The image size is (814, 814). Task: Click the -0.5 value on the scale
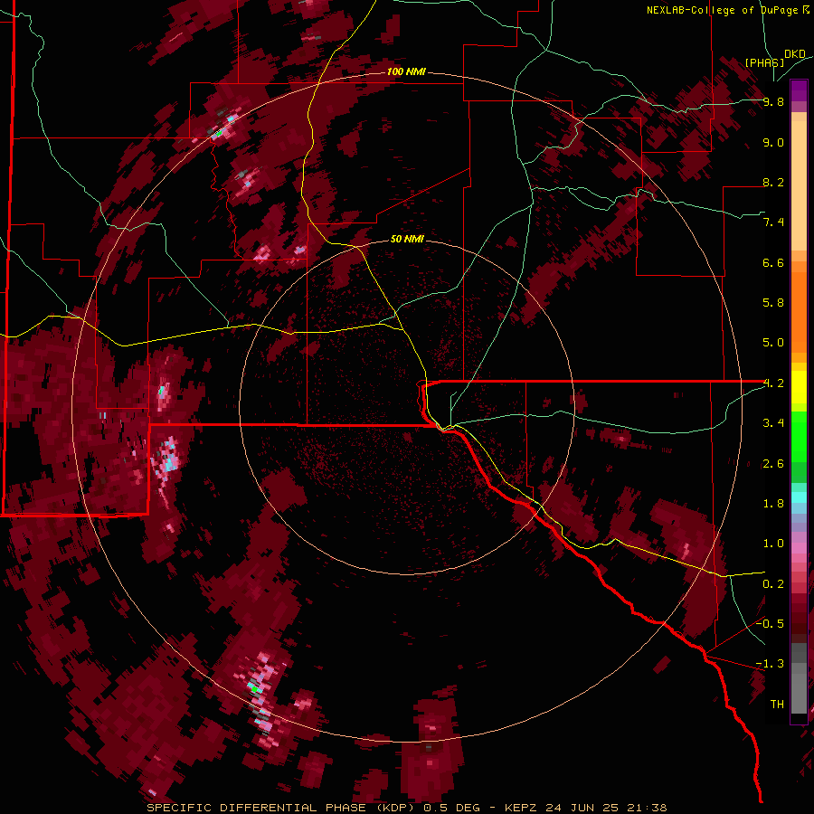point(770,623)
